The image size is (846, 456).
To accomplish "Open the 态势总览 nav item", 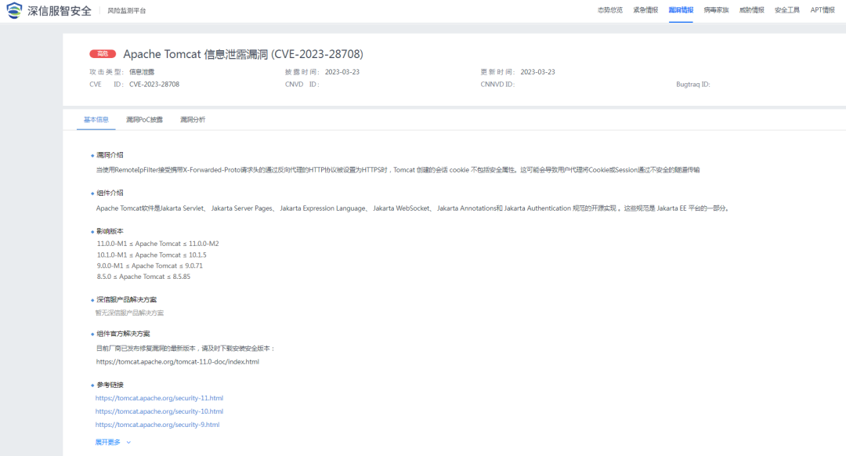I will pos(609,10).
